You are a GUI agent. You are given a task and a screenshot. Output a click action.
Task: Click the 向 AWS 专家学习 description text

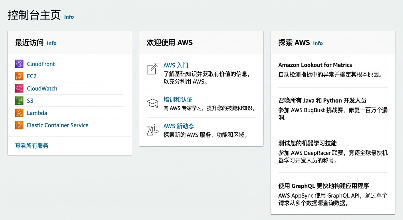click(209, 108)
